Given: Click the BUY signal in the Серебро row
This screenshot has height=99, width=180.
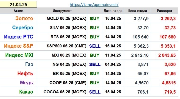Looking at the screenshot, I should 95,28.
